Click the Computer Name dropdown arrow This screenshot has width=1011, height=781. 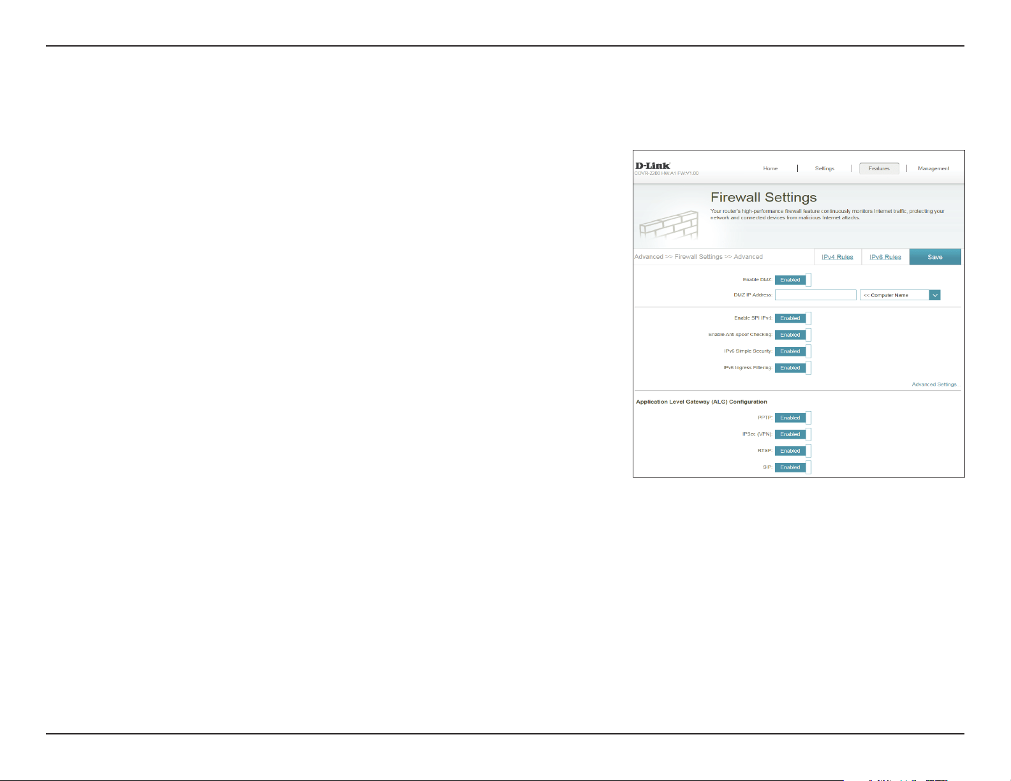tap(934, 295)
